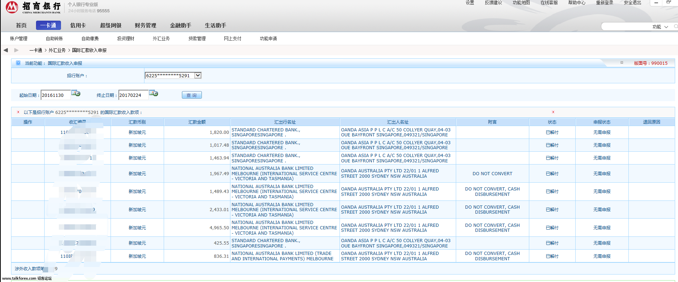Image resolution: width=678 pixels, height=282 pixels.
Task: Click the 申报状态 column header
Action: tap(602, 122)
